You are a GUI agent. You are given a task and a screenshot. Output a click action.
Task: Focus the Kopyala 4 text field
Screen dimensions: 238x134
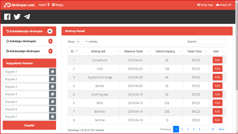pos(26,94)
